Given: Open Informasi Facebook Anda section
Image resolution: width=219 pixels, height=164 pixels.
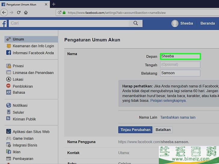Looking at the screenshot, I should click(x=33, y=53).
